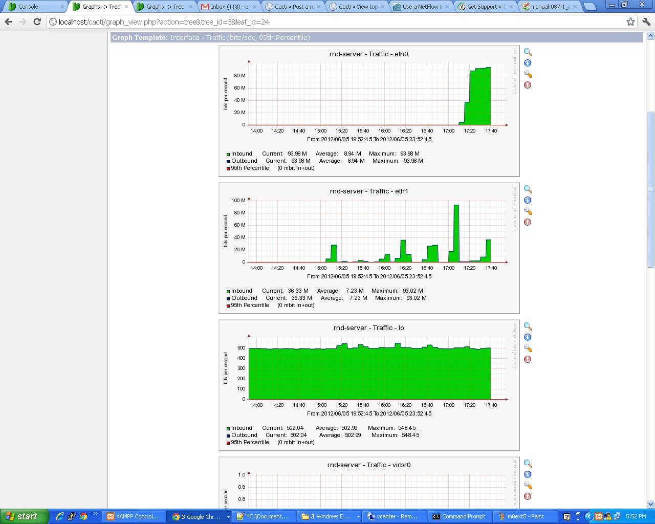
Task: Click the rnd-server - Traffic - virbr0 title
Action: point(369,465)
